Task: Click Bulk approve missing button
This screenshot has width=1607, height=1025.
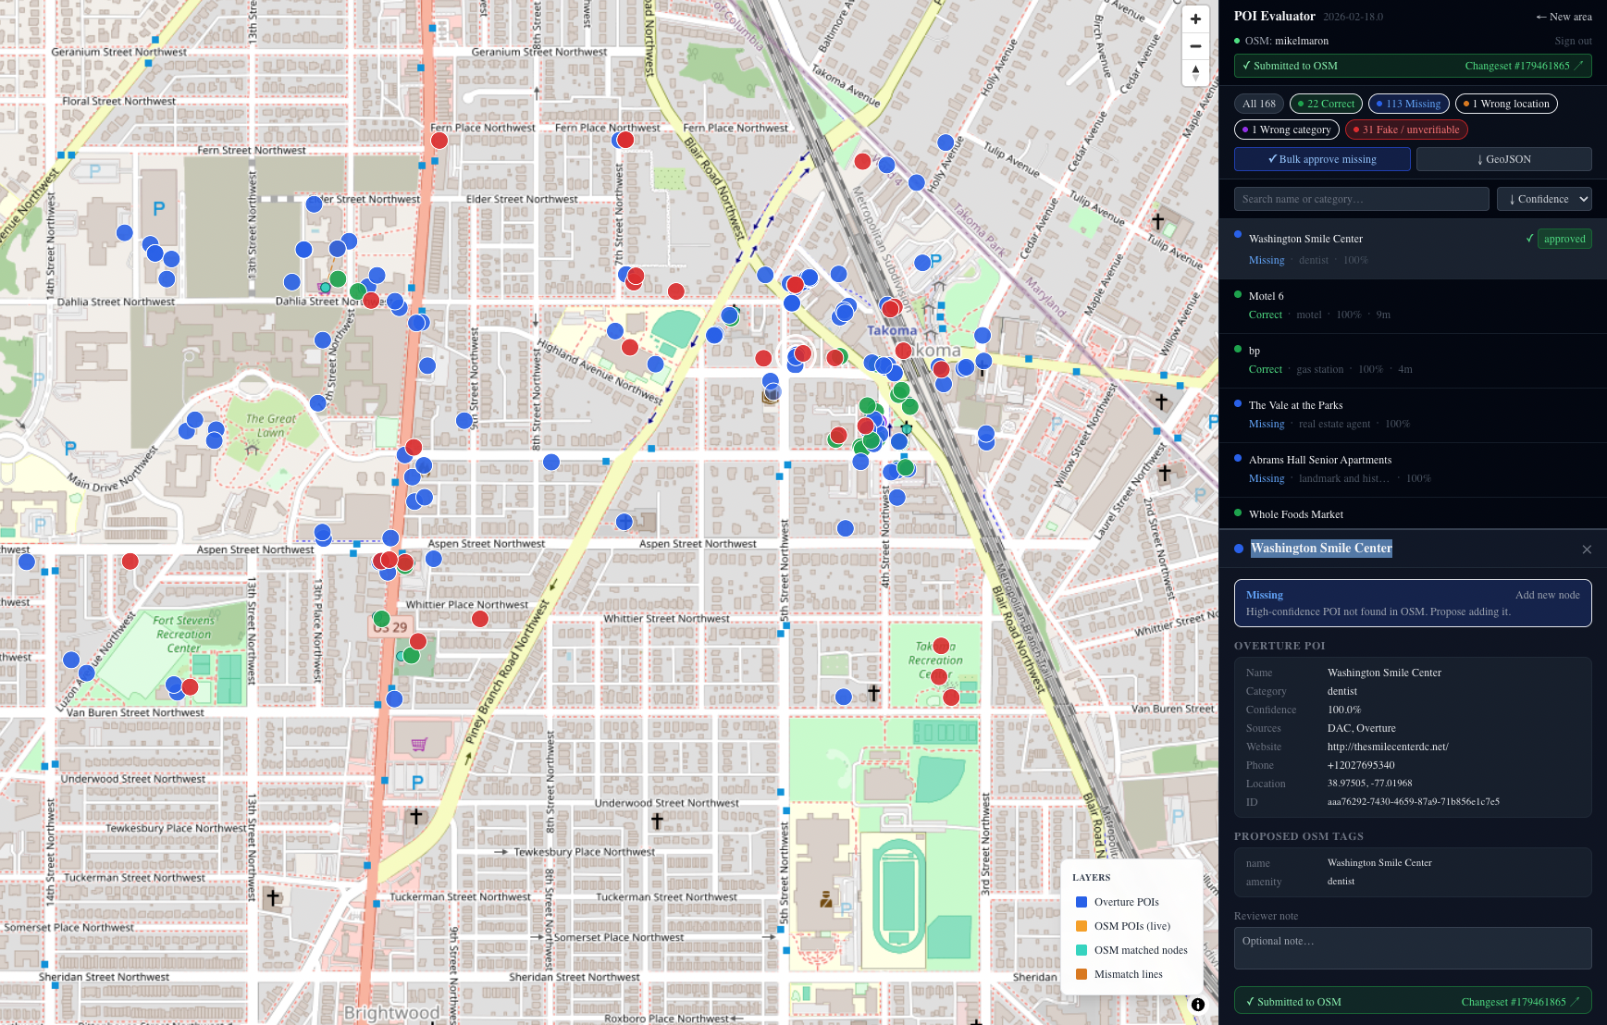Action: (1321, 159)
